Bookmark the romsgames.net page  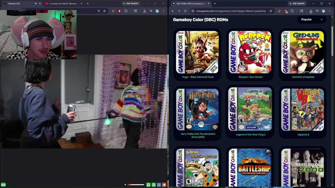pos(271,11)
